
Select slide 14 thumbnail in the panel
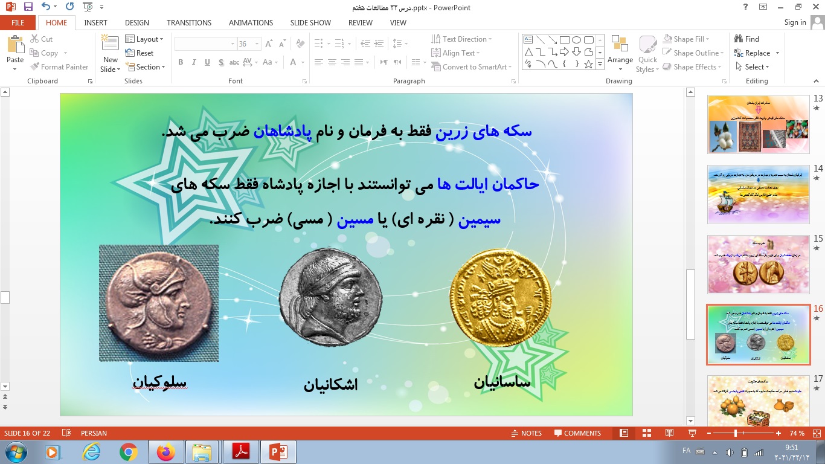758,193
